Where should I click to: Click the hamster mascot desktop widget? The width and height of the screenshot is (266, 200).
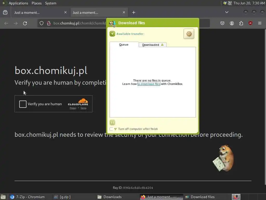[224, 158]
